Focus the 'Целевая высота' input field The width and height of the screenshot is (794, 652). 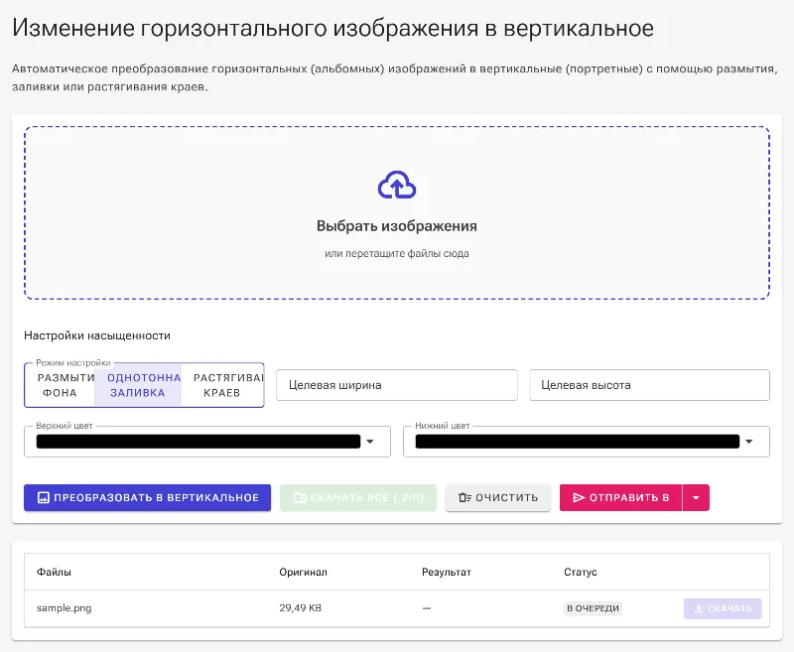pyautogui.click(x=650, y=385)
